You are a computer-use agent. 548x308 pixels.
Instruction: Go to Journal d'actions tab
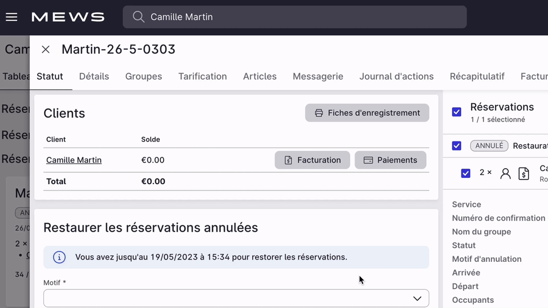(396, 76)
